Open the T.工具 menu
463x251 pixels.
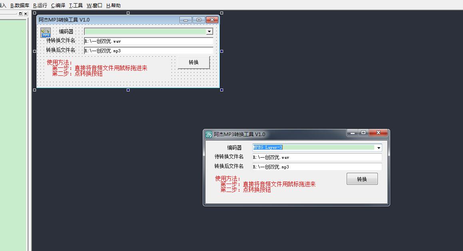[76, 5]
